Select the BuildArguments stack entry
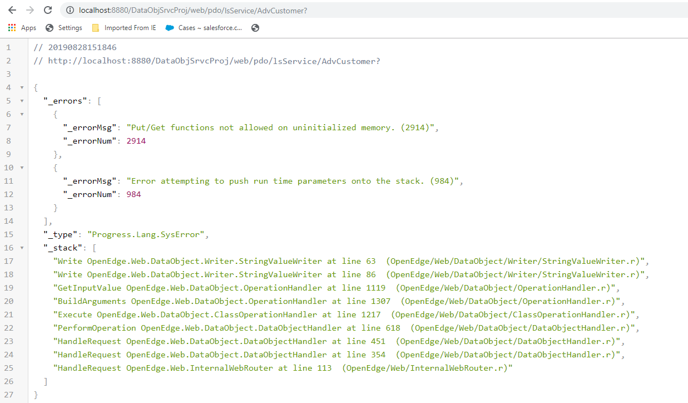The width and height of the screenshot is (688, 403). pyautogui.click(x=337, y=301)
